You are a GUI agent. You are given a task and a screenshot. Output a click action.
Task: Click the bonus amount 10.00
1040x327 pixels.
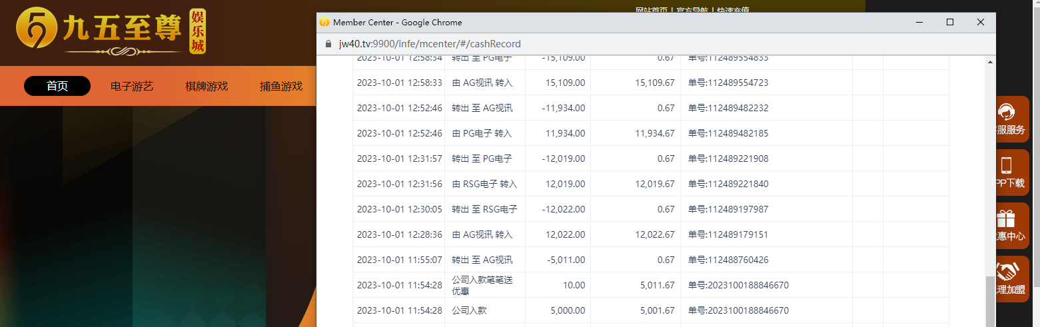[575, 285]
